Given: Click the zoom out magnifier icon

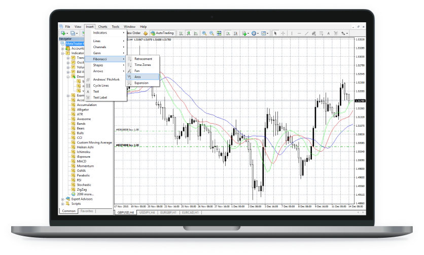Looking at the screenshot, I should coord(210,33).
